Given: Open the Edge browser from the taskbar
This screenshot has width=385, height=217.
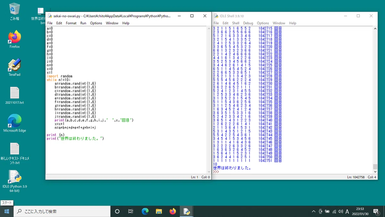Looking at the screenshot, I should point(145,211).
